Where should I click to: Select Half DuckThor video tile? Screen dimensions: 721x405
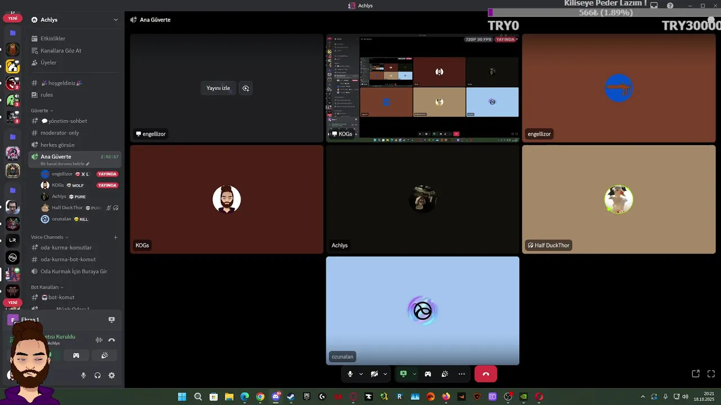618,199
